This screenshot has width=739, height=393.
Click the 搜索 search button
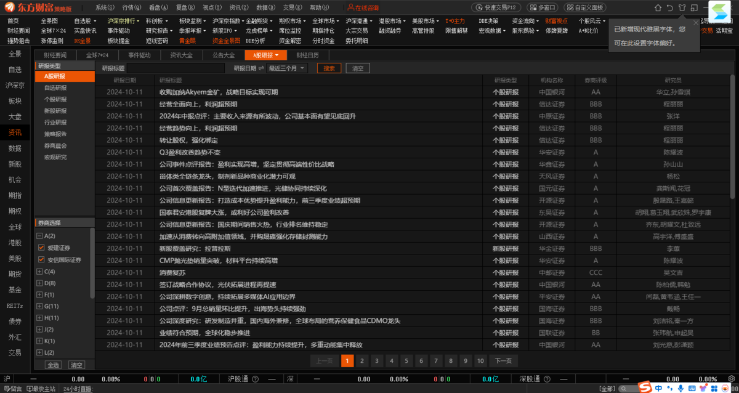(x=329, y=68)
